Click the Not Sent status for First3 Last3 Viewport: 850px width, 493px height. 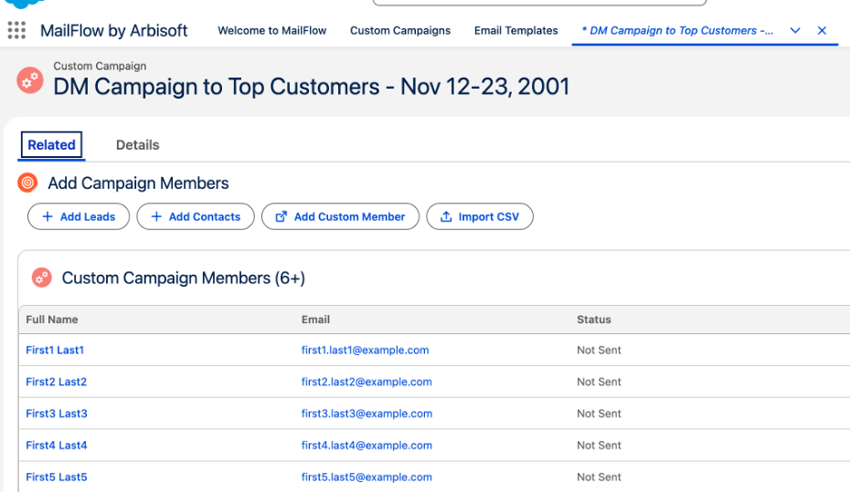coord(599,414)
